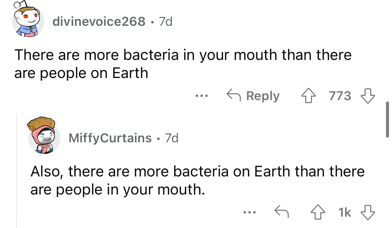This screenshot has height=228, width=392.
Task: Open more options for divinevoice268's comment
Action: pyautogui.click(x=202, y=96)
